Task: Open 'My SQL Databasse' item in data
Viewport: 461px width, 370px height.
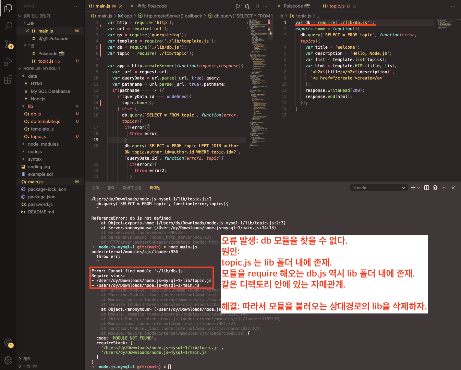Action: [50, 91]
